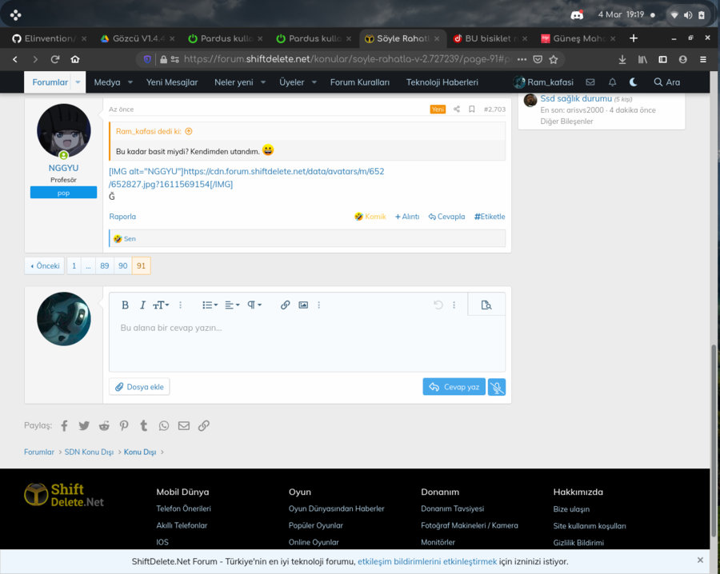Open search with Ara

666,82
